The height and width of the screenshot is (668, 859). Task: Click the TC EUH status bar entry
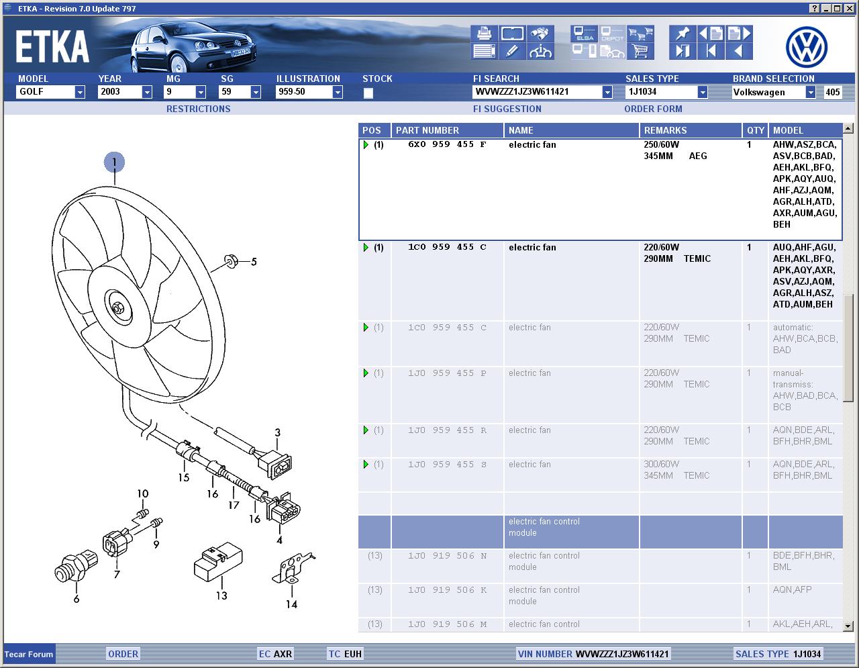pos(345,654)
